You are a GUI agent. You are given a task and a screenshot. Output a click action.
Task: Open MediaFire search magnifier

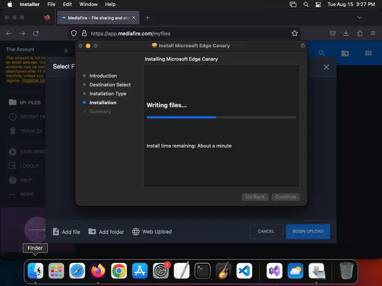(x=322, y=53)
